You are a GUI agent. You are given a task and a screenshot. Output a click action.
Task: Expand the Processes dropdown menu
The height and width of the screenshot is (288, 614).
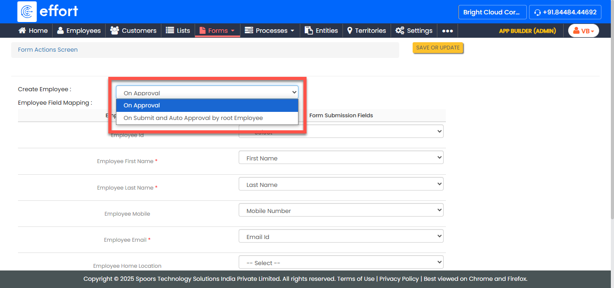269,31
